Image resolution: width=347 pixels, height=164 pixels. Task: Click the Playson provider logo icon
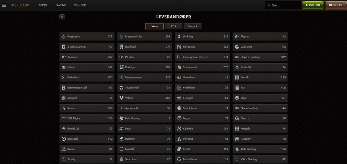click(237, 36)
